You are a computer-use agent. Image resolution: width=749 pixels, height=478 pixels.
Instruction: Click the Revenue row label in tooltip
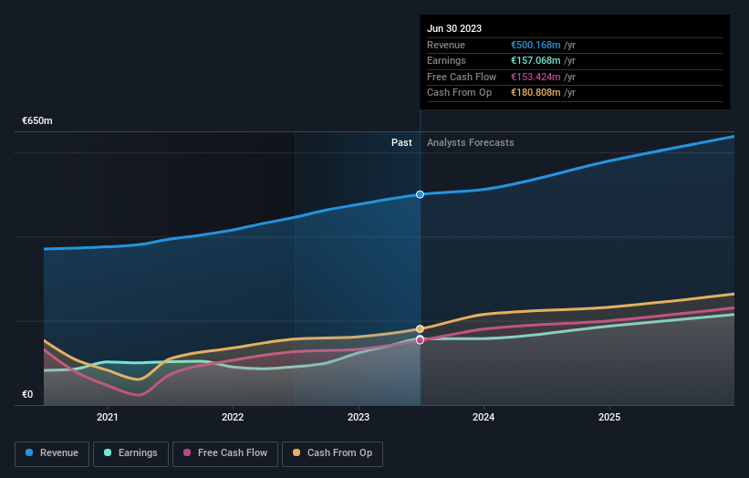[x=446, y=45]
